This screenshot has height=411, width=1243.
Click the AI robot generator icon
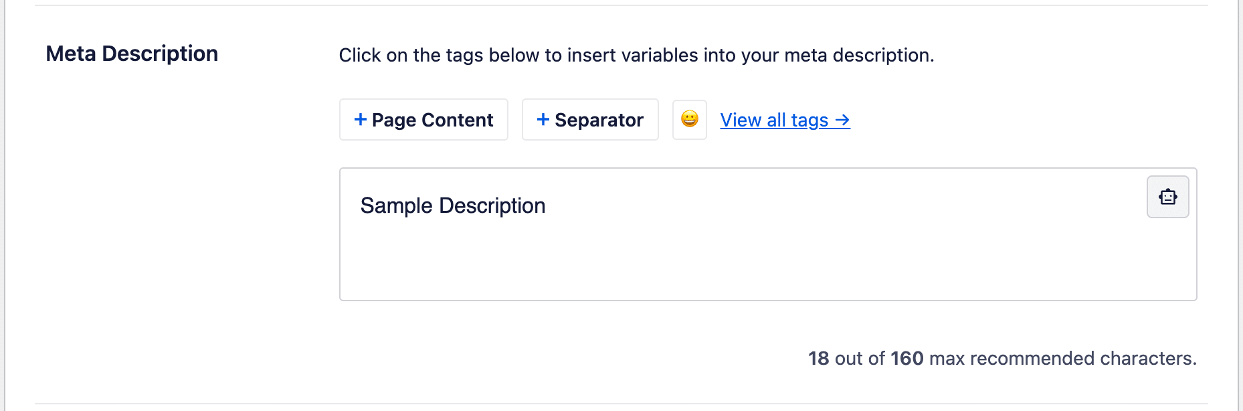click(1167, 197)
